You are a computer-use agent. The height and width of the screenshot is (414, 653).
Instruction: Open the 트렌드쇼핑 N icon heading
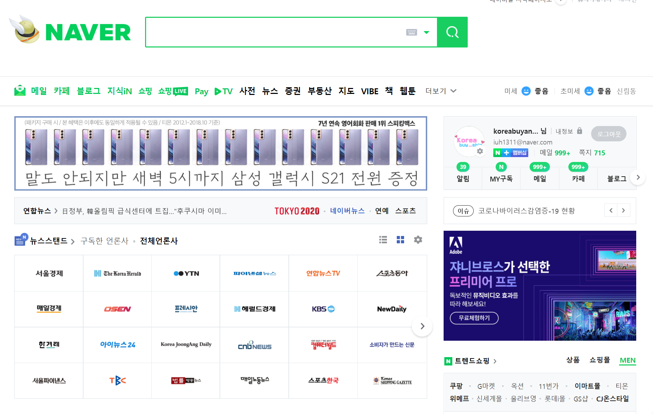click(471, 361)
